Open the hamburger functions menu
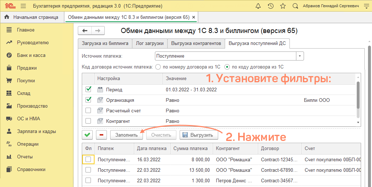The height and width of the screenshot is (187, 372). [x=23, y=6]
